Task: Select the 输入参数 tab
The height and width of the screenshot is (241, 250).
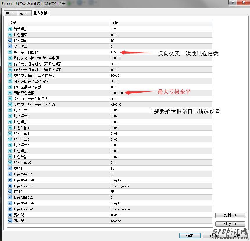Action: pos(41,13)
